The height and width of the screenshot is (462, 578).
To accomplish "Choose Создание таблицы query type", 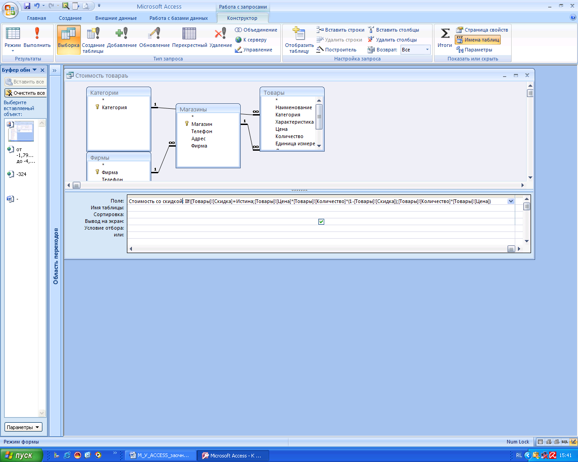I will (93, 40).
